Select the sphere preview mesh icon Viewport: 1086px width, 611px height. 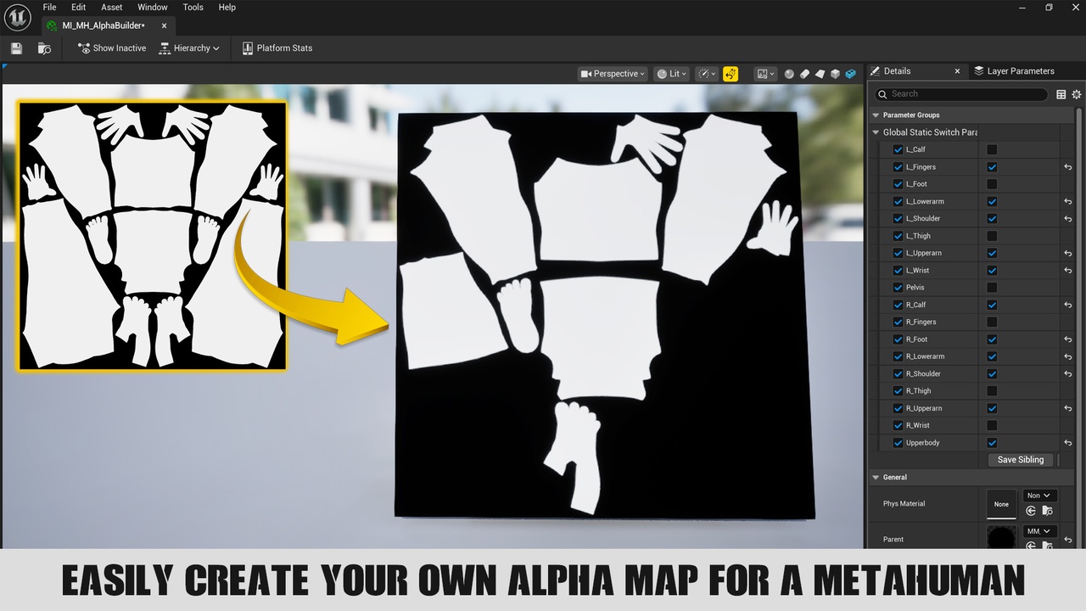click(789, 74)
